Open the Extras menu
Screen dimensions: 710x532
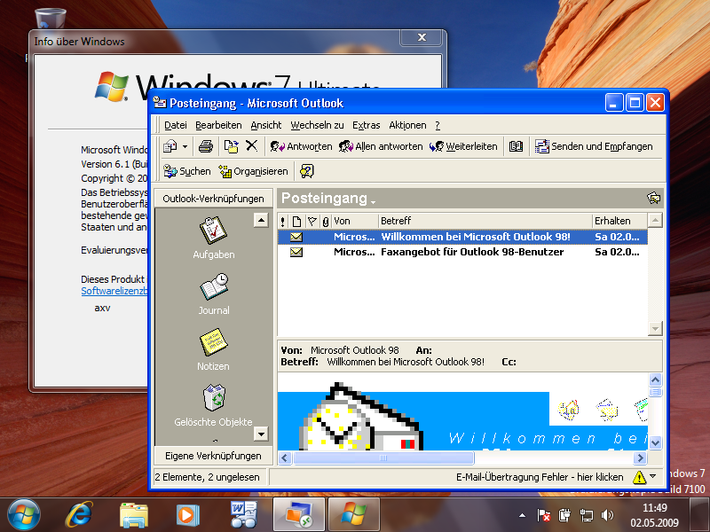(366, 125)
